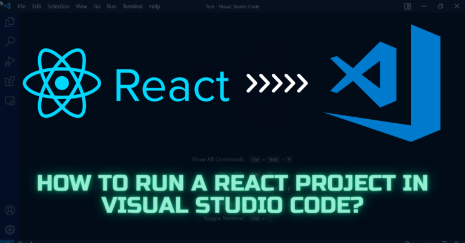This screenshot has width=465, height=243.
Task: Restore down the VS Code window
Action: point(441,6)
